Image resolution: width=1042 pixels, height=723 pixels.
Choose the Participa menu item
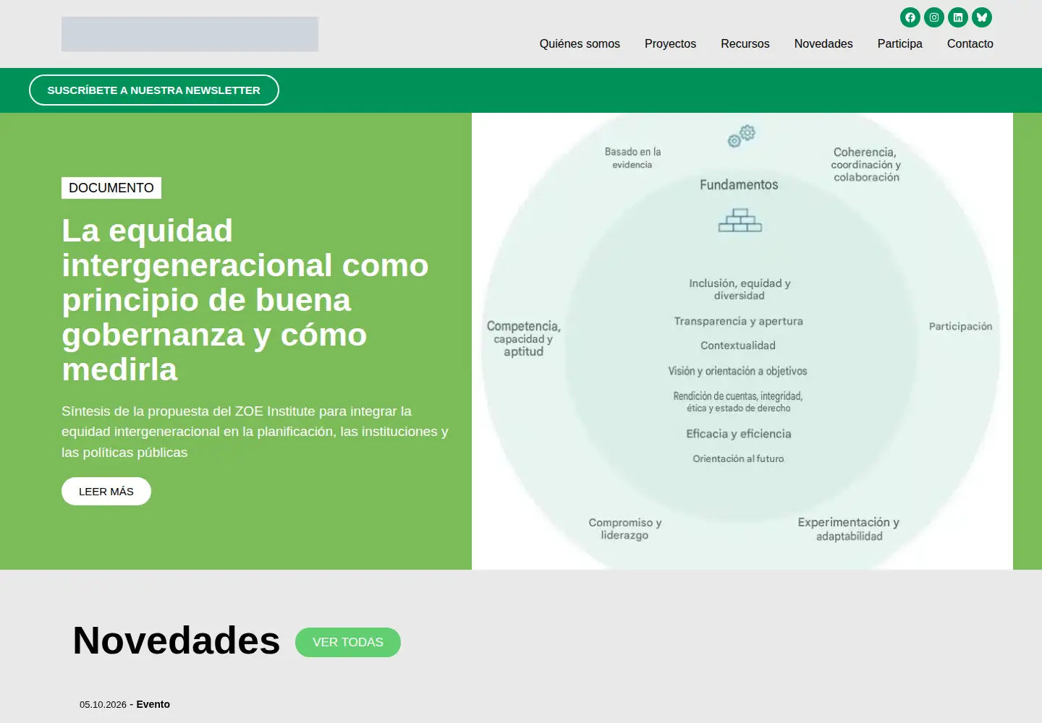900,43
